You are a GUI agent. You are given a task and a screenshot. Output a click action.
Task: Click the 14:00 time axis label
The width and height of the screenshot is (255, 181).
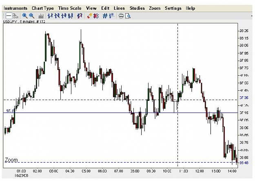232,171
